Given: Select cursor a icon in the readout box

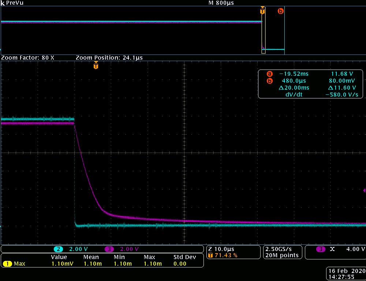Looking at the screenshot, I should click(270, 74).
